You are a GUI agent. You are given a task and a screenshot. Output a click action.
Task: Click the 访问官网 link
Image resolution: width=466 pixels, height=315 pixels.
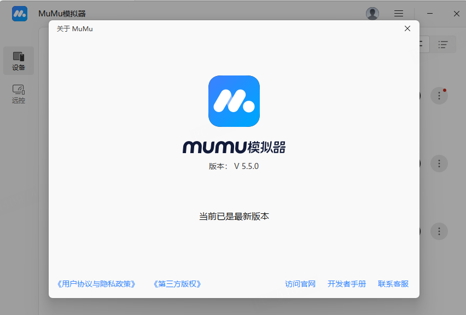(300, 284)
